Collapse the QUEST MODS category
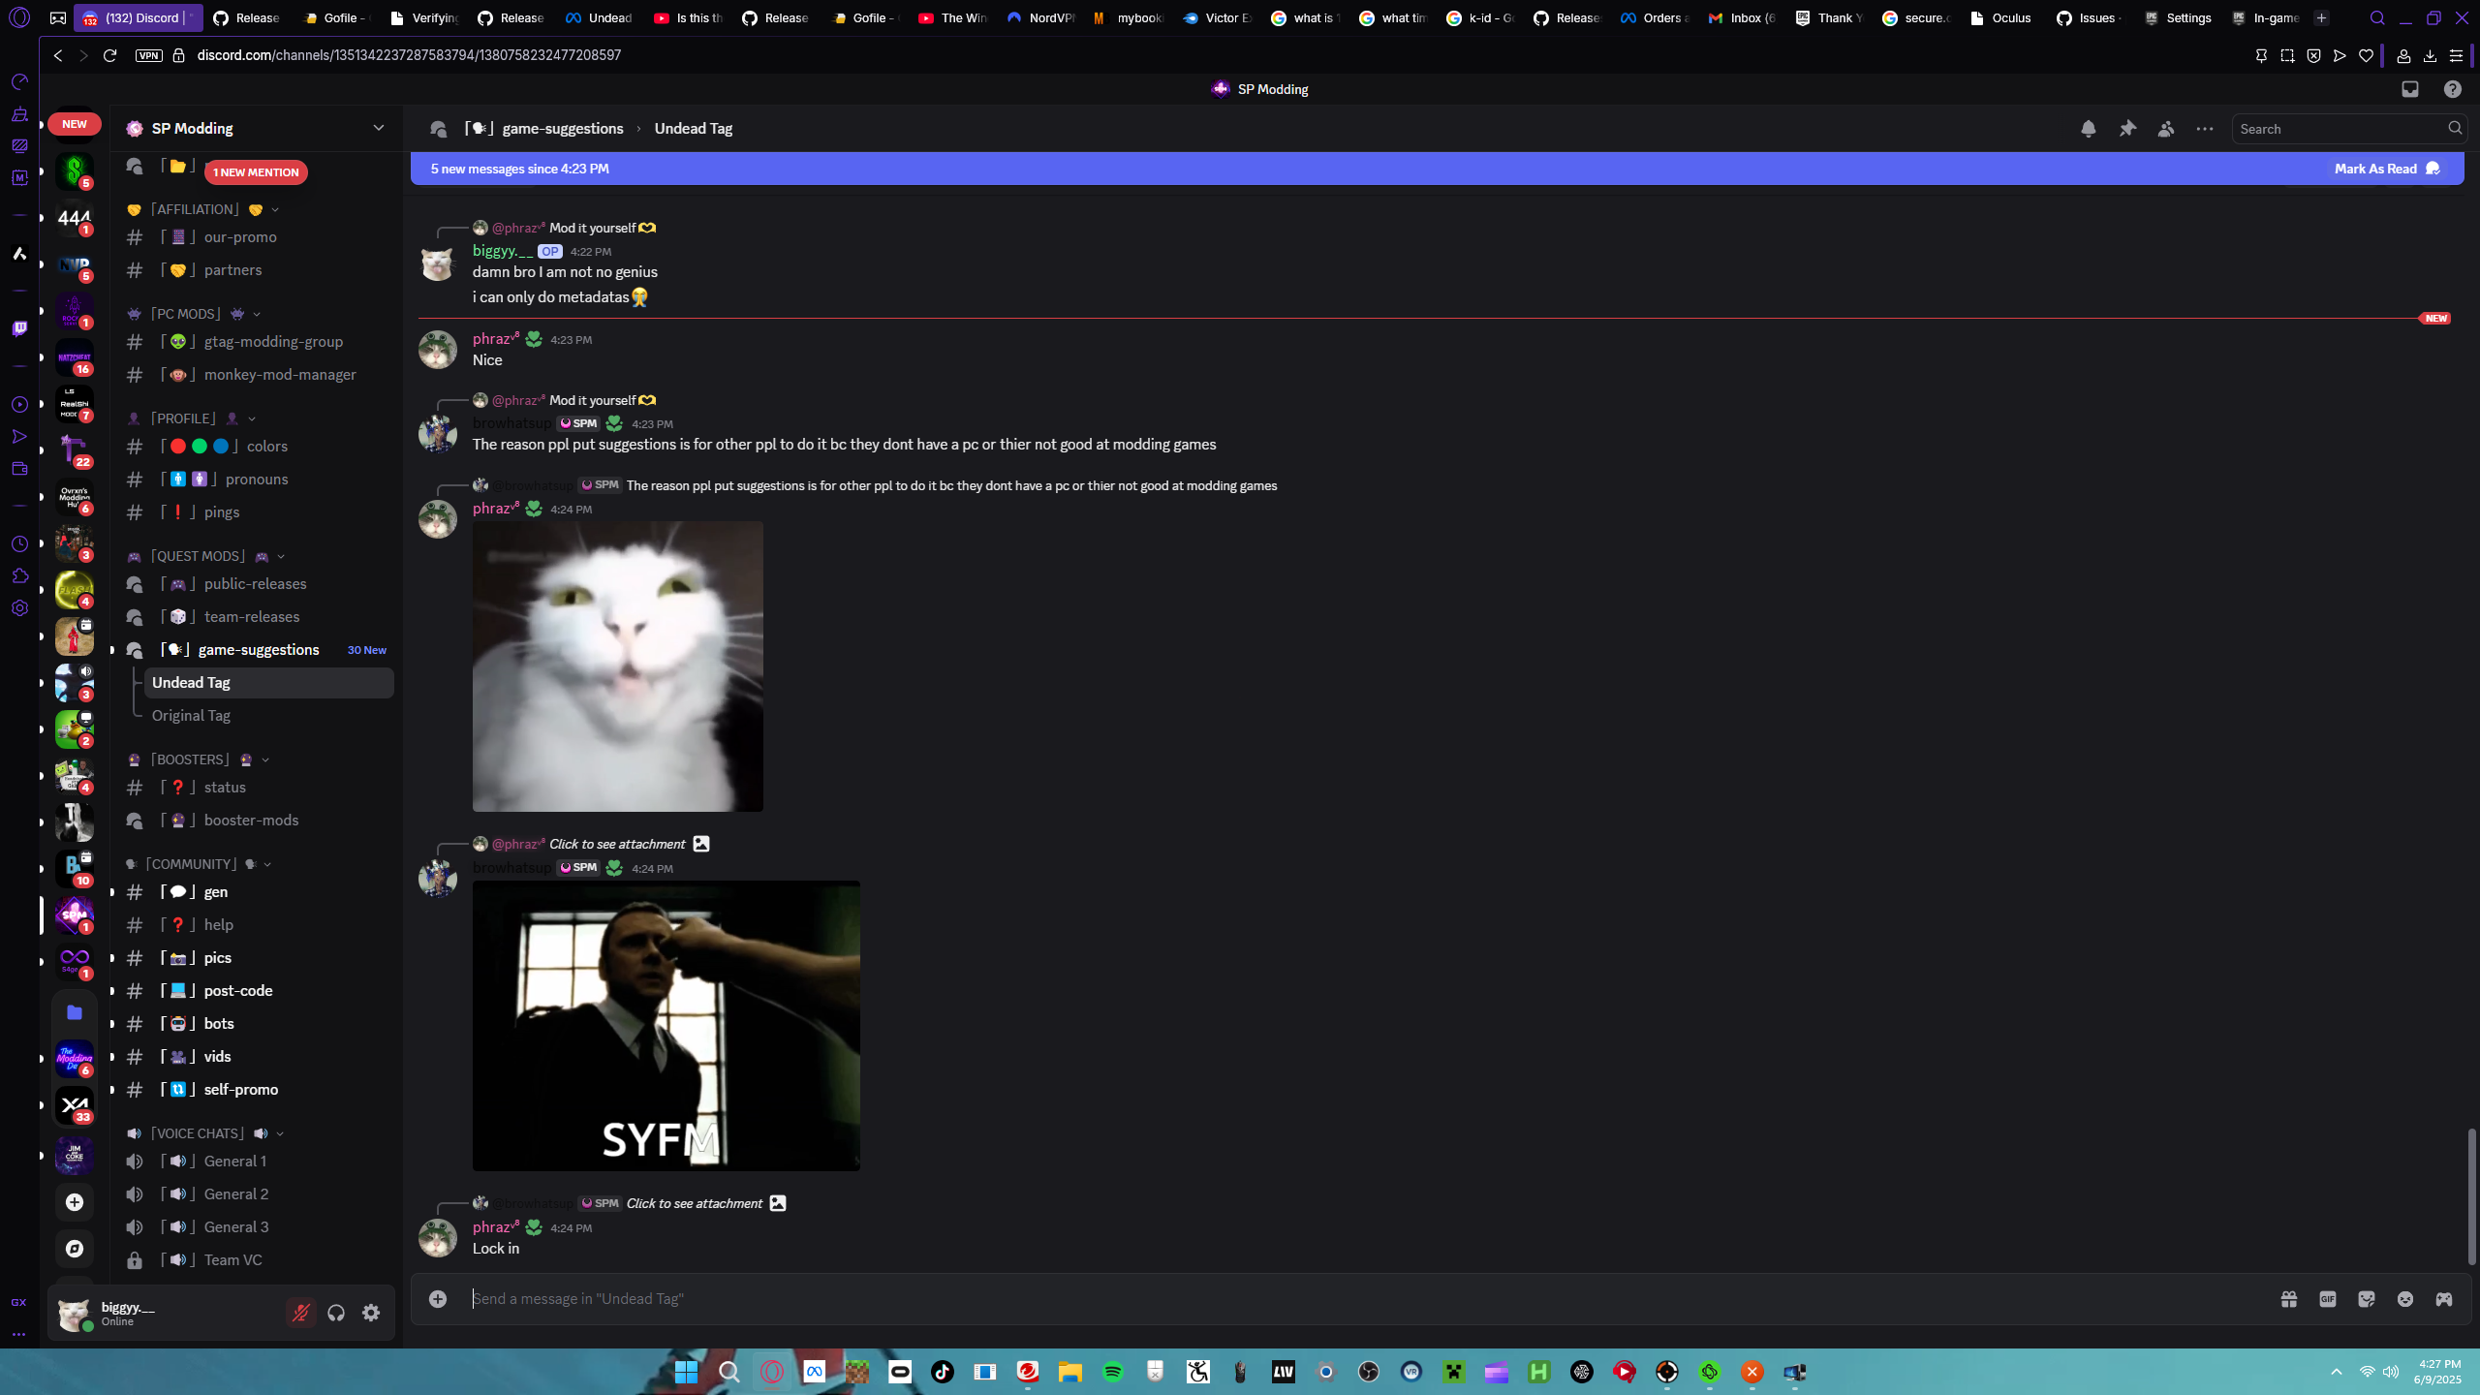Screen dimensions: 2480x1395 coord(198,556)
